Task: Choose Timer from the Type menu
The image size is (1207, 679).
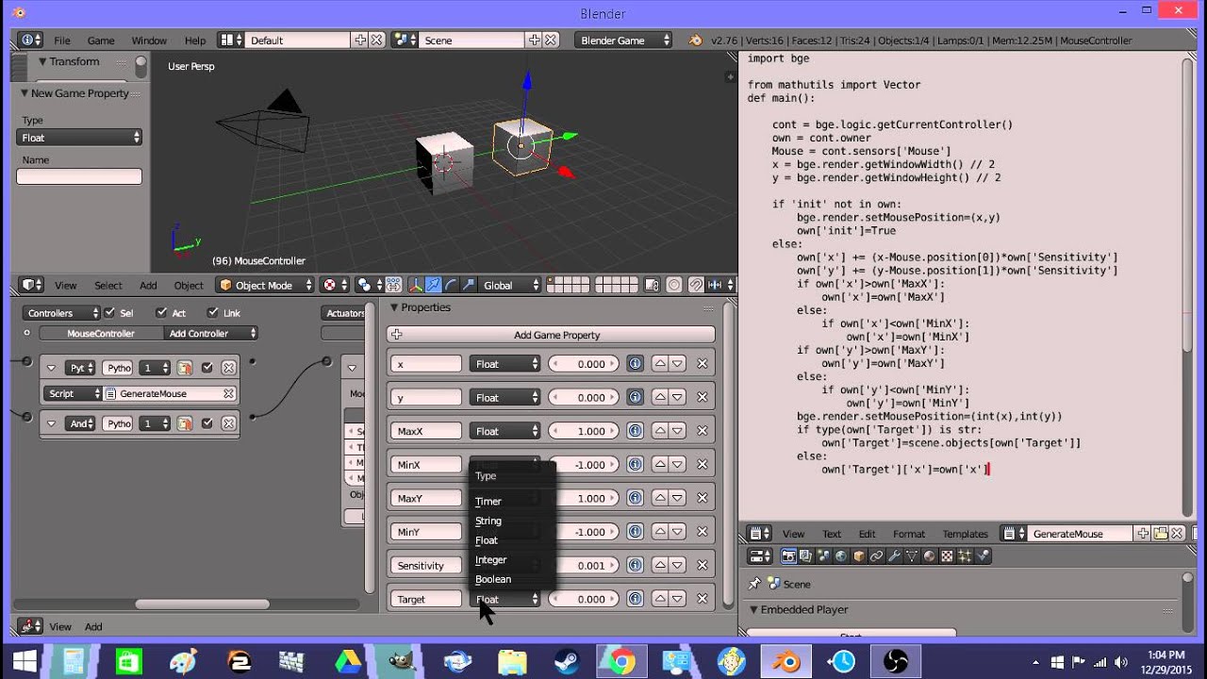Action: 488,502
